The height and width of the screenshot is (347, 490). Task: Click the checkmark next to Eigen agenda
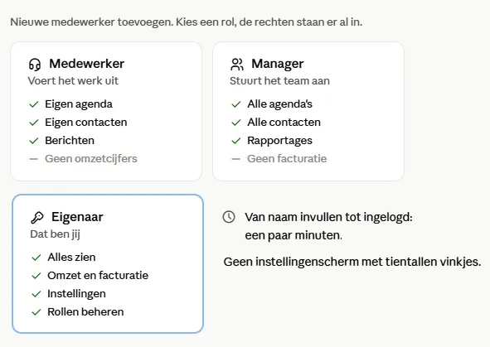34,104
